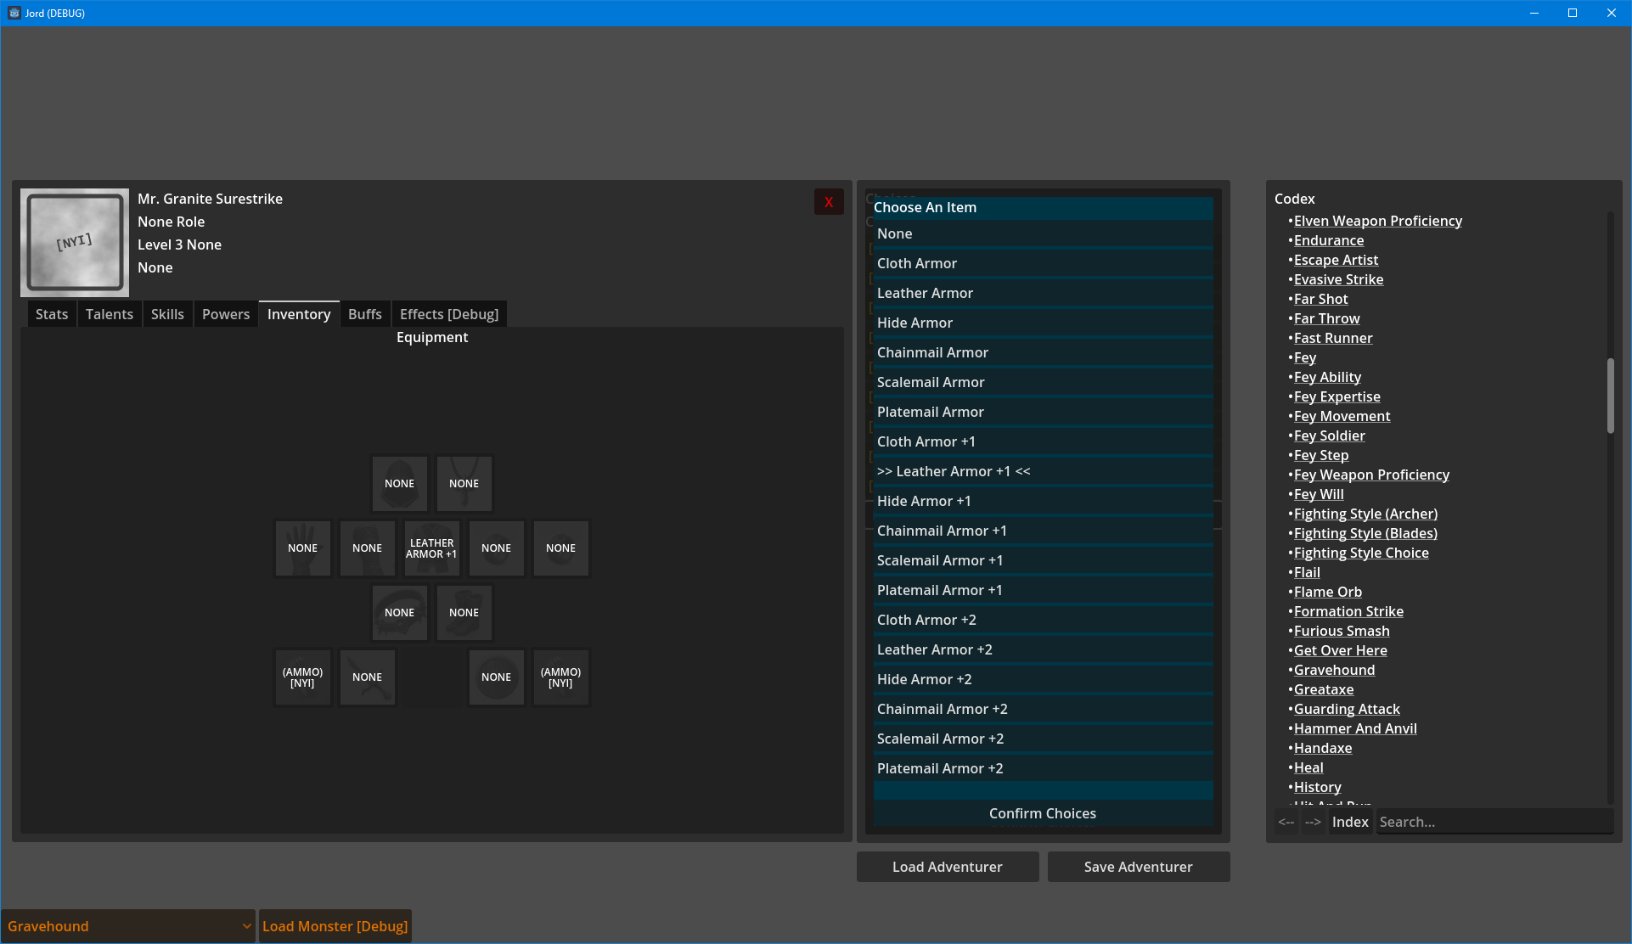Choose Scalemail Armor +2 item
The width and height of the screenshot is (1632, 944).
coord(1043,739)
